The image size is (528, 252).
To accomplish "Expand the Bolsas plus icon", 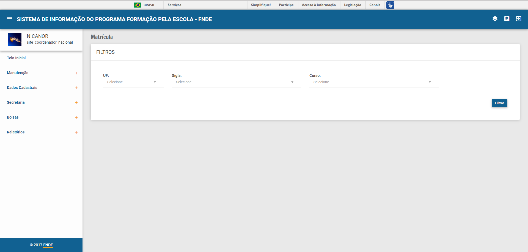I will [76, 117].
